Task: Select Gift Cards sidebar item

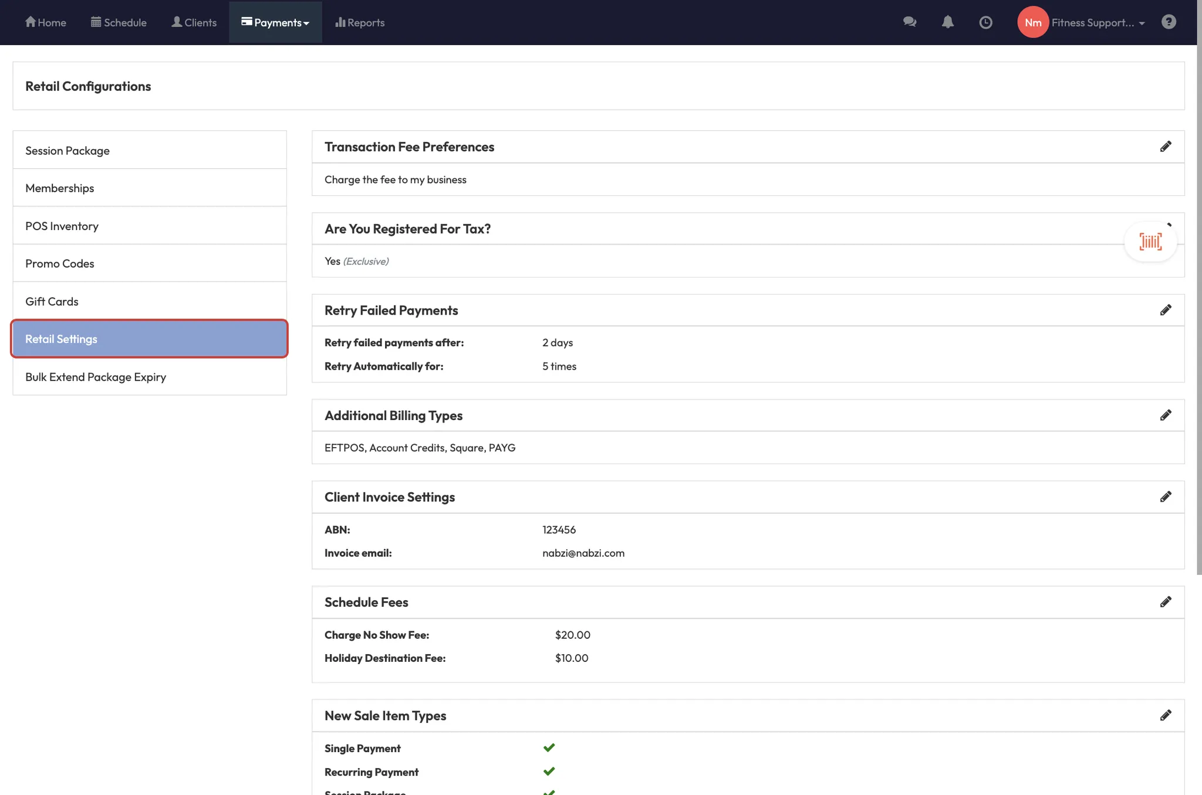Action: click(x=52, y=302)
